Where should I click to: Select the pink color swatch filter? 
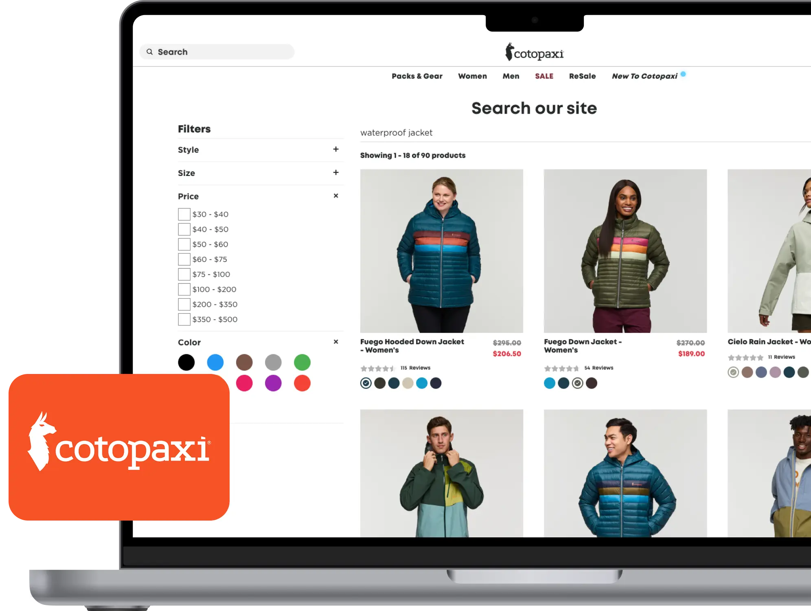click(x=244, y=384)
